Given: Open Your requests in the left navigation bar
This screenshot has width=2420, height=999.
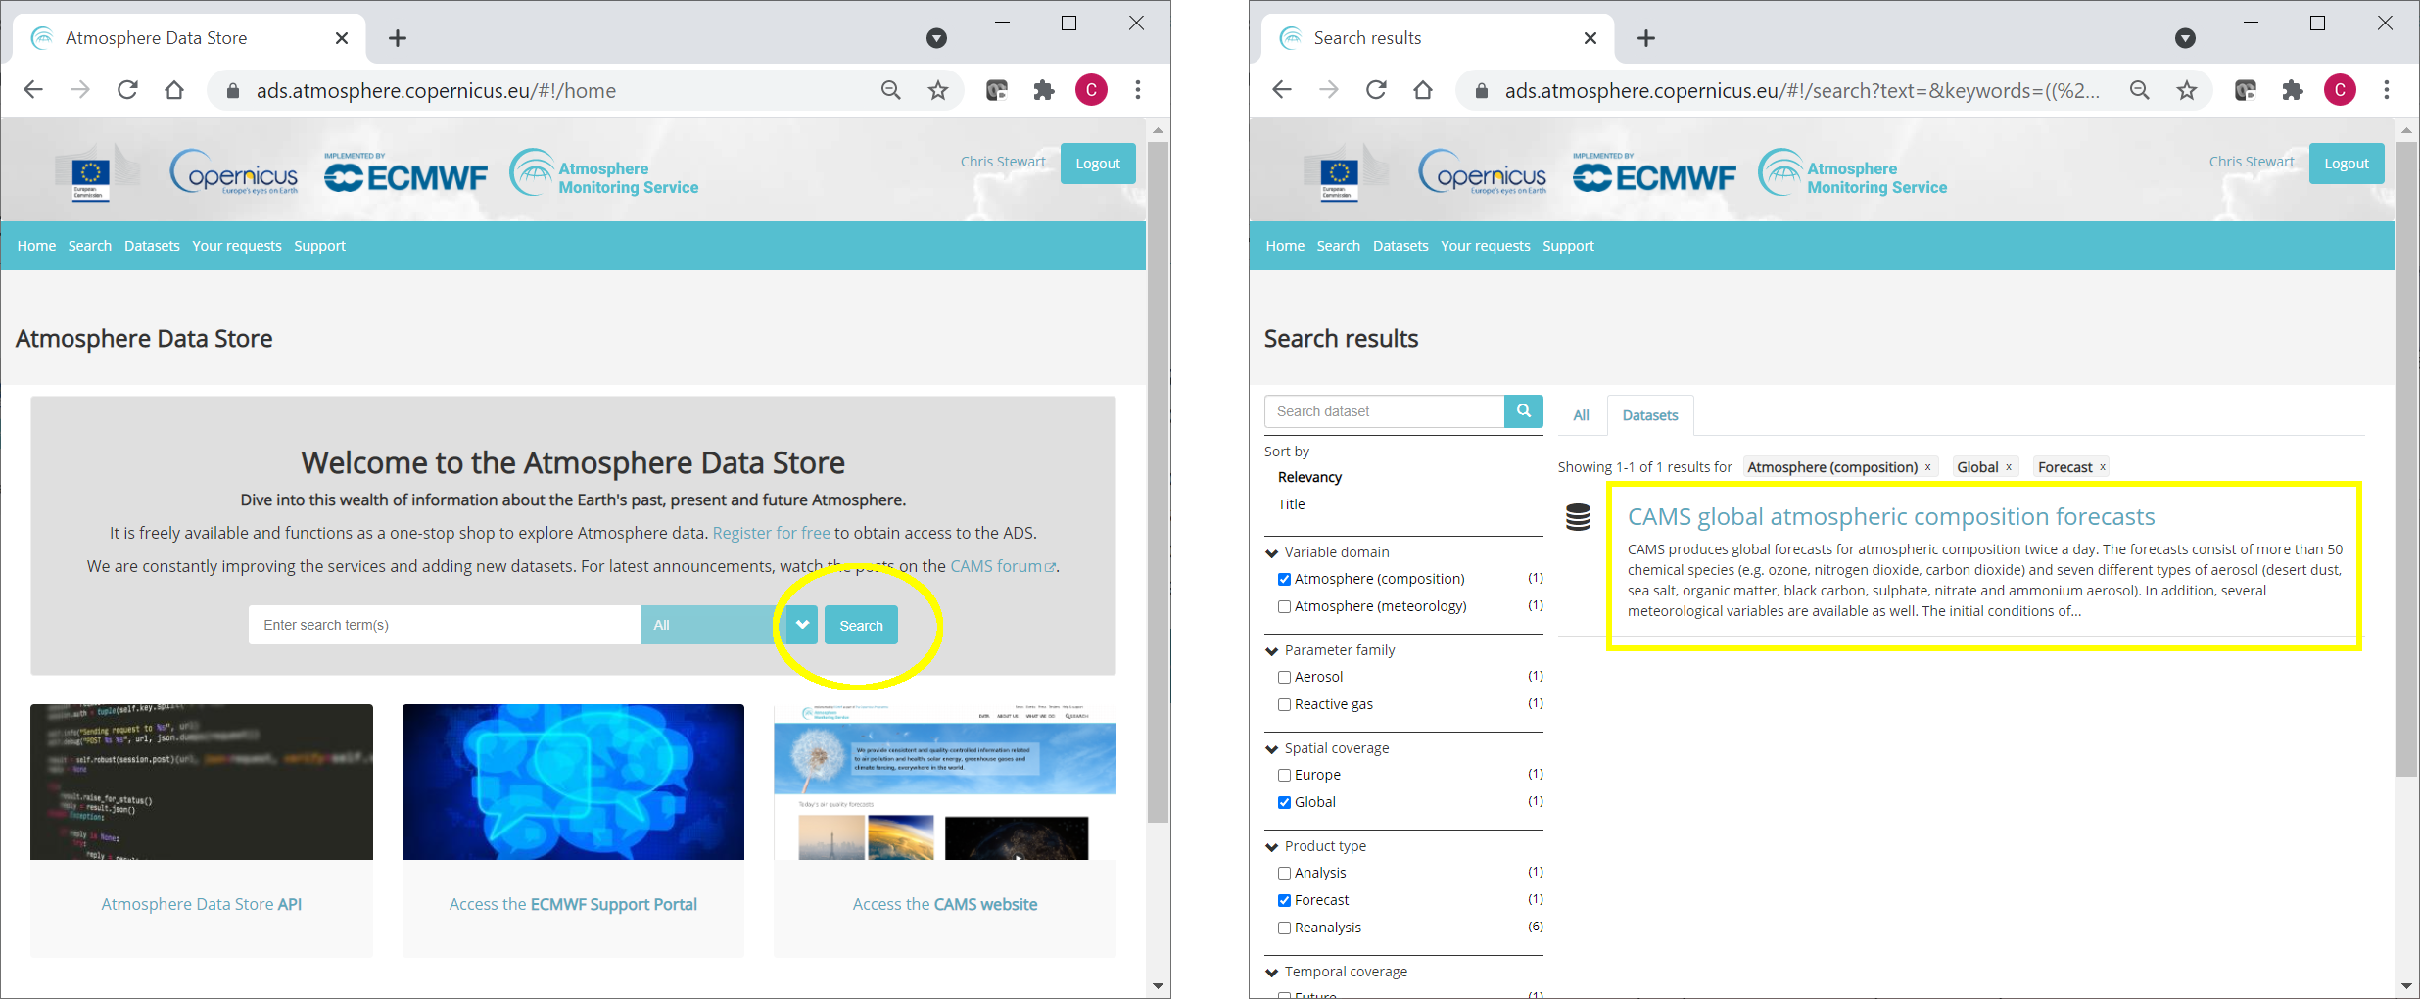Looking at the screenshot, I should coord(236,246).
